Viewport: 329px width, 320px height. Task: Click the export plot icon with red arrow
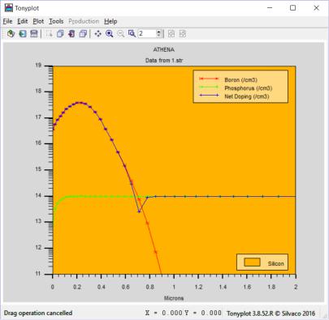click(71, 34)
